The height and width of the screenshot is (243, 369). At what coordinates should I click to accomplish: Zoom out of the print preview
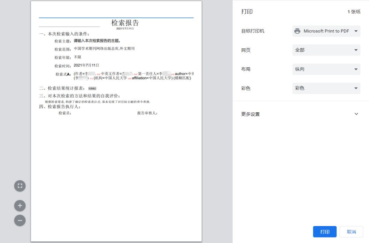19,220
